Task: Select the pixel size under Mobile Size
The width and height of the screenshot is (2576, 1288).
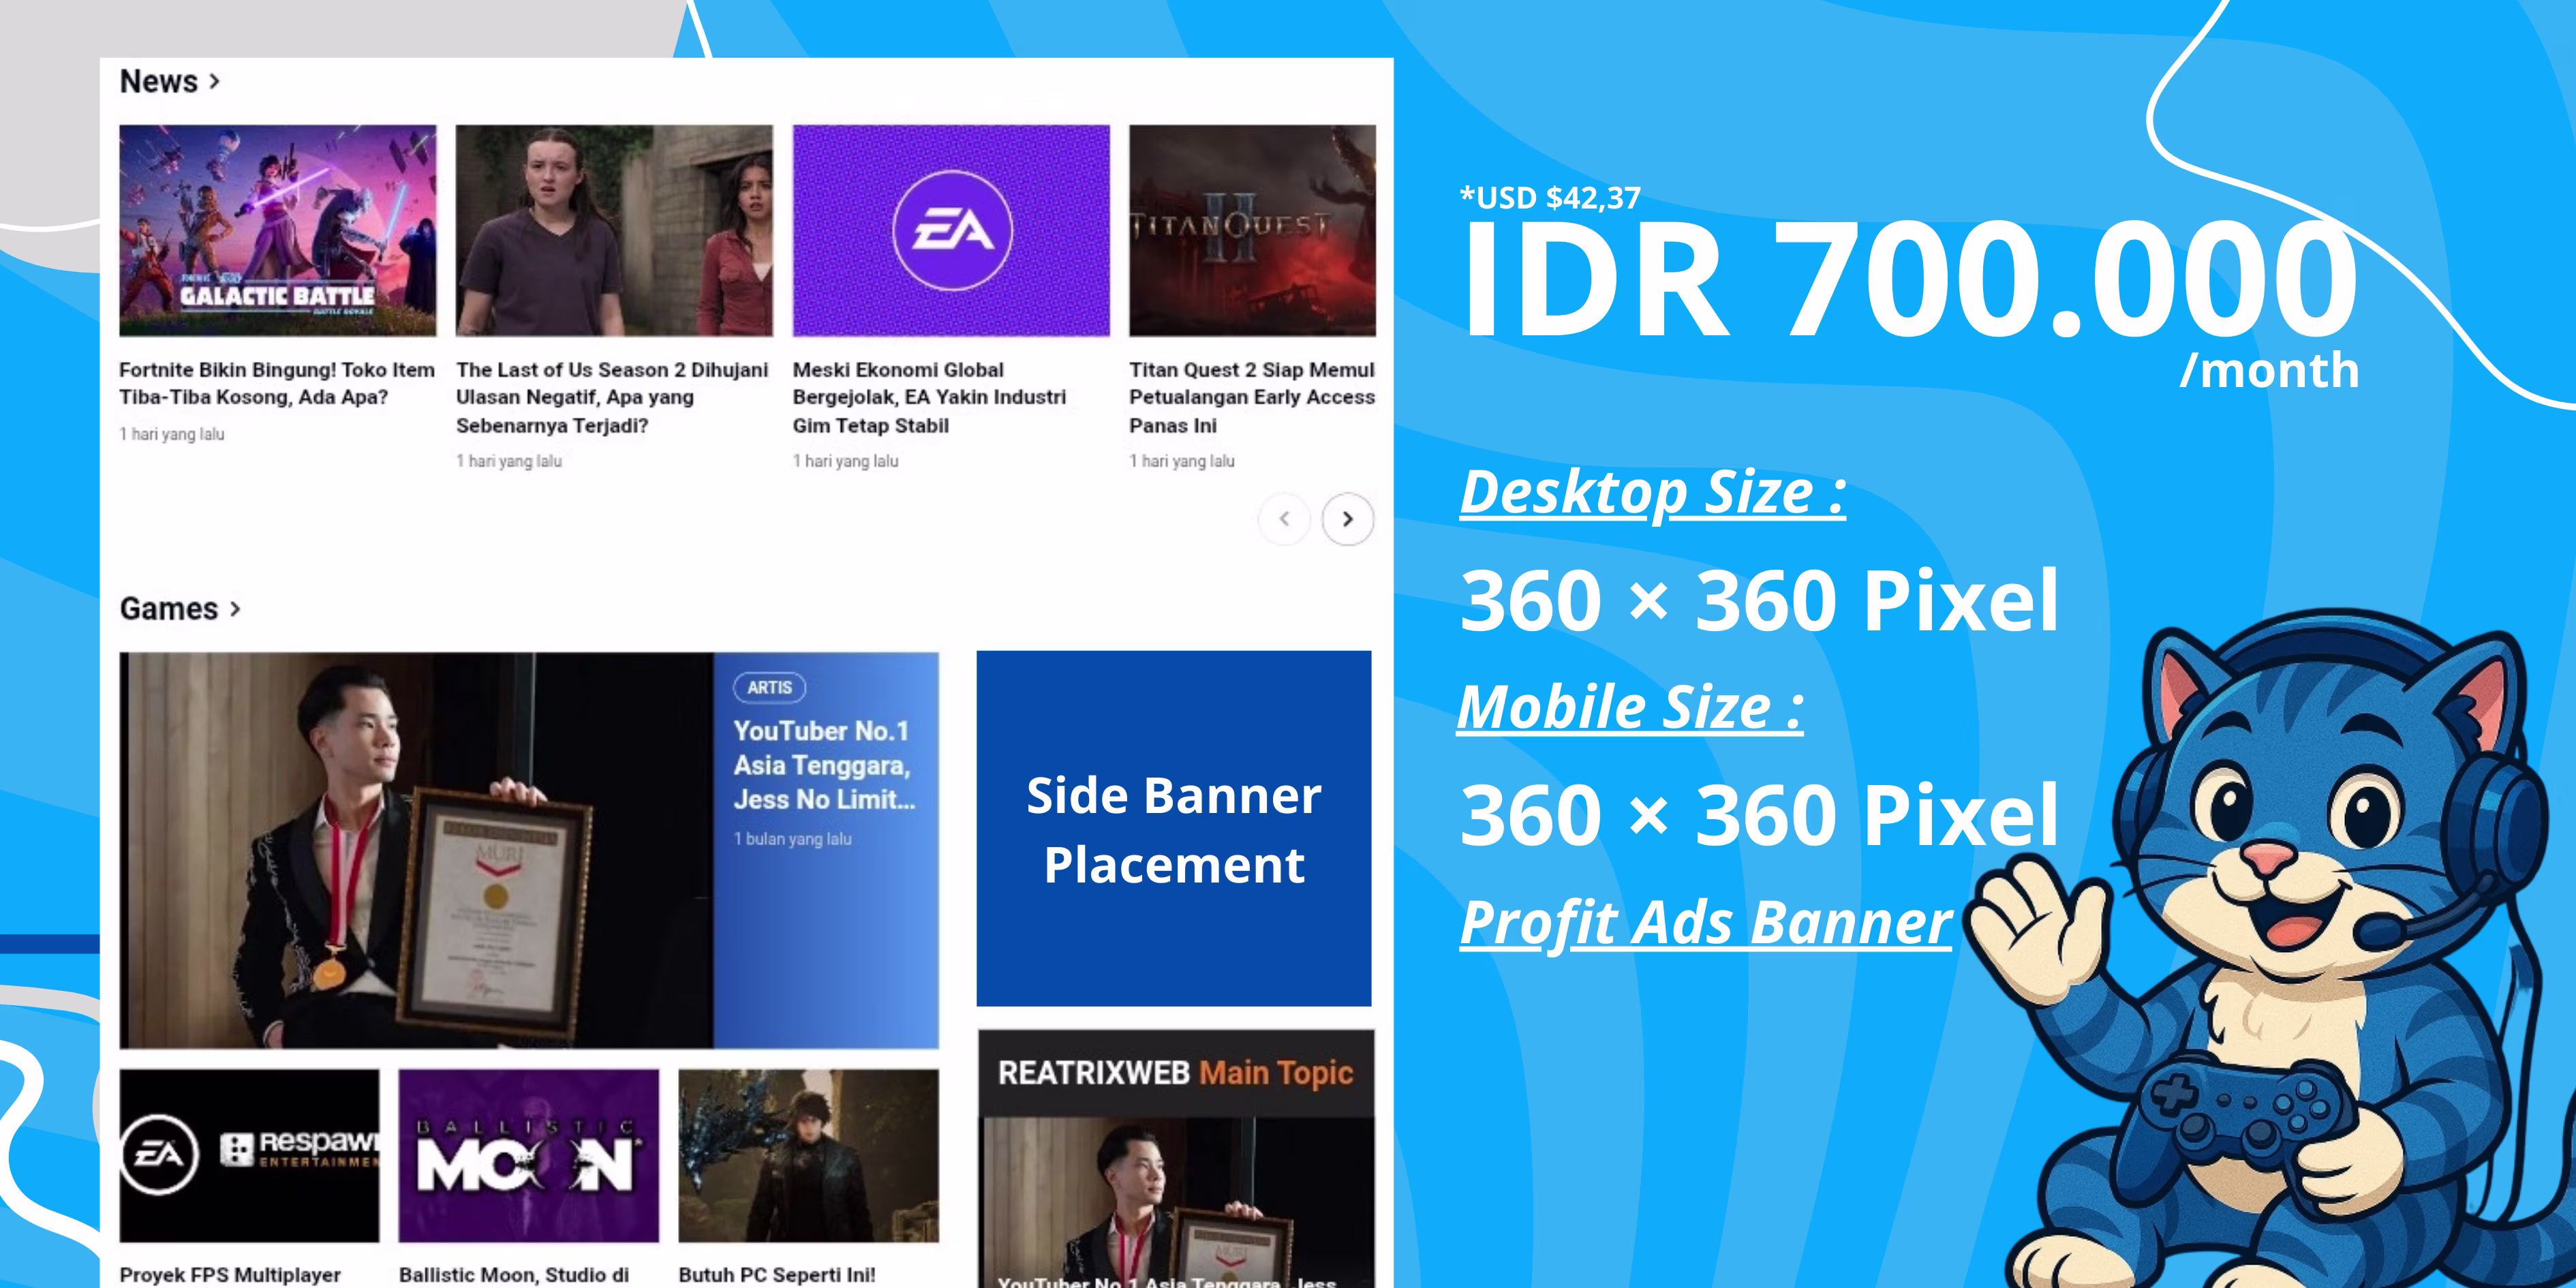Action: coord(1759,814)
